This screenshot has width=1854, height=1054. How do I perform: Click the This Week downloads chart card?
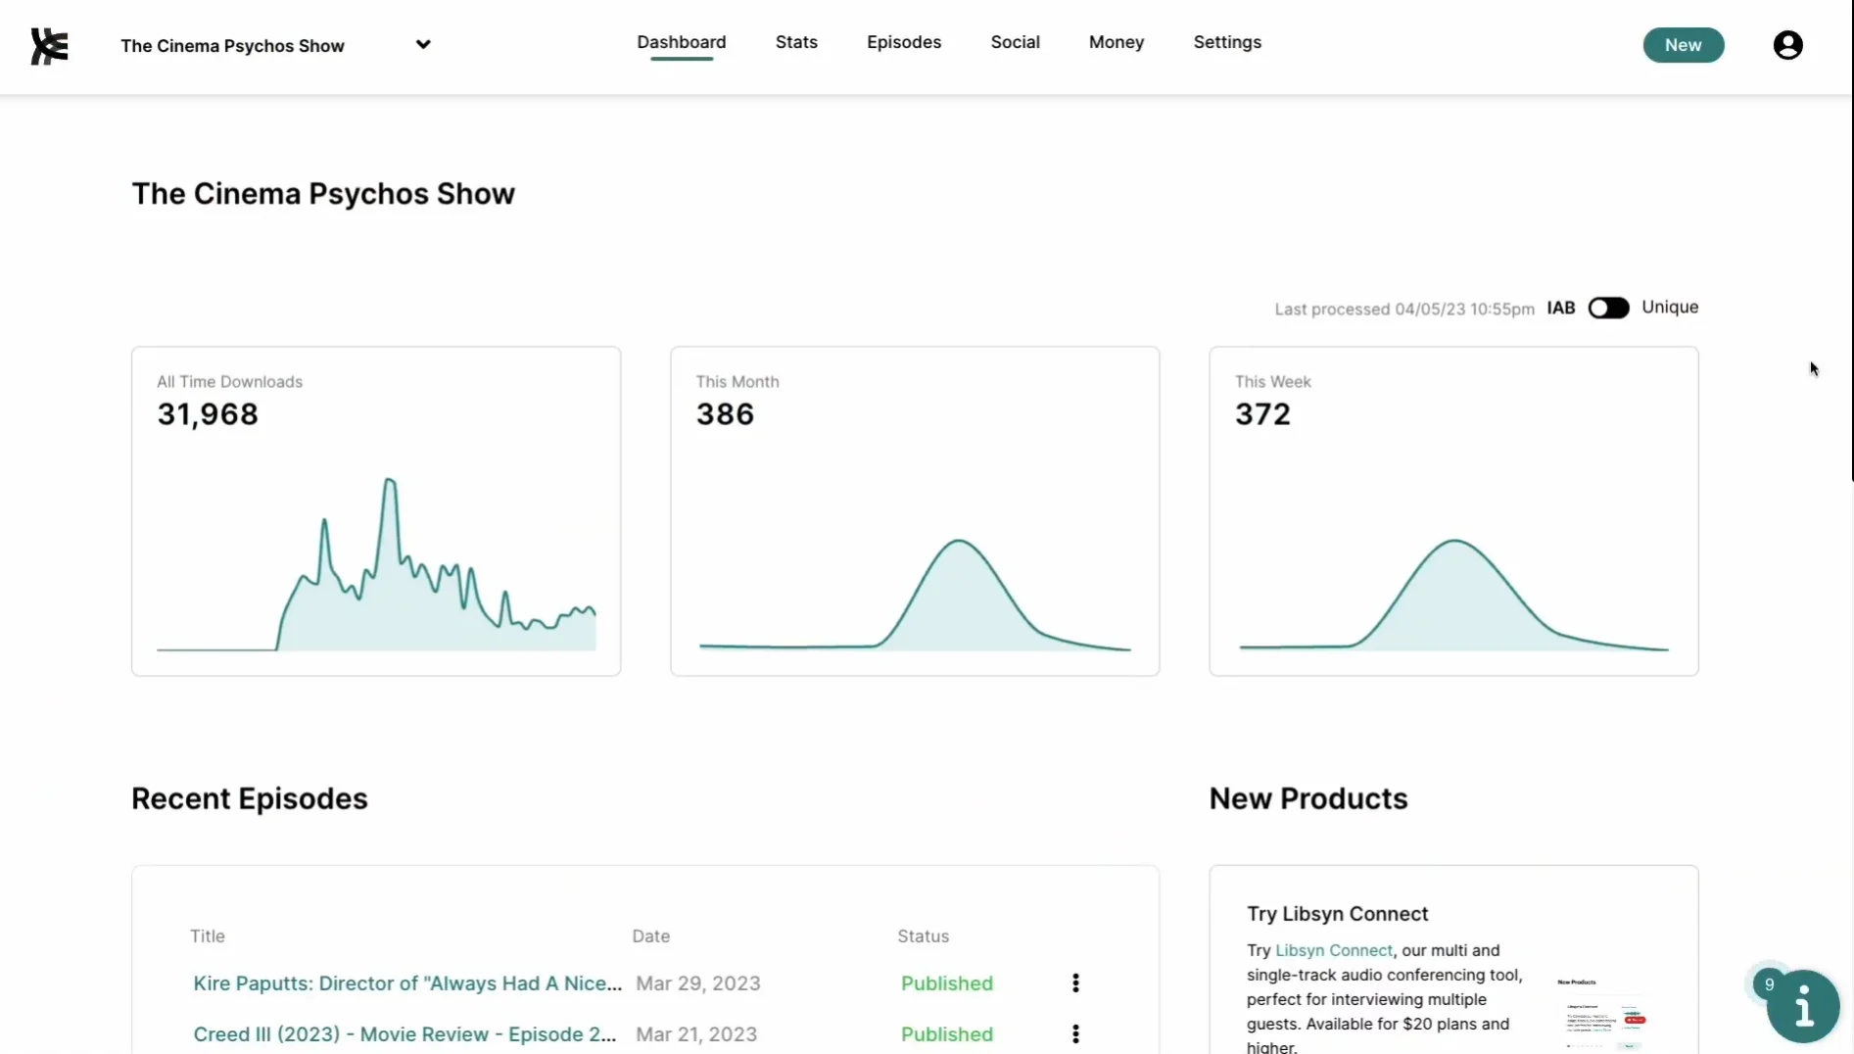(x=1453, y=510)
